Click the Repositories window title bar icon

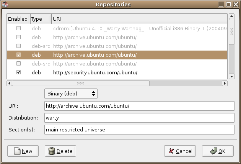5,4
